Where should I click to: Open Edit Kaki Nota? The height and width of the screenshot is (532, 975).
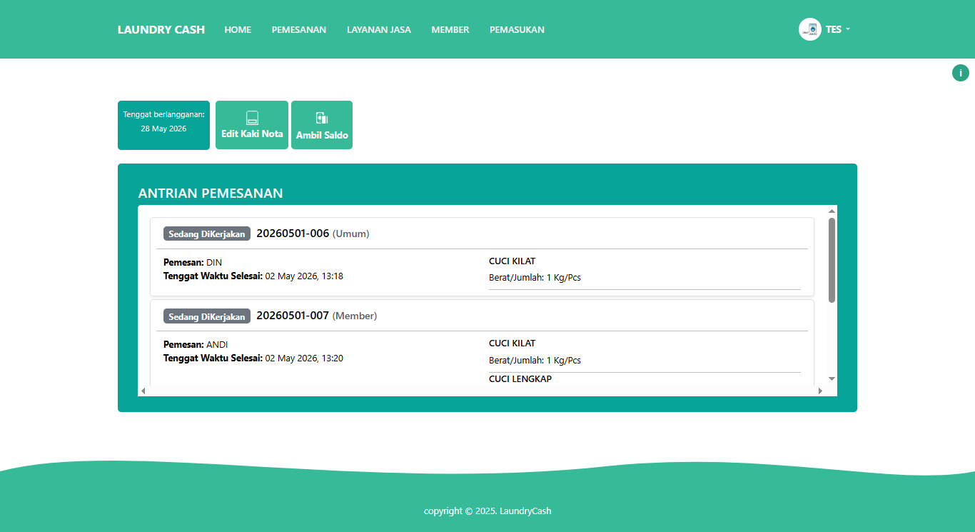tap(252, 125)
